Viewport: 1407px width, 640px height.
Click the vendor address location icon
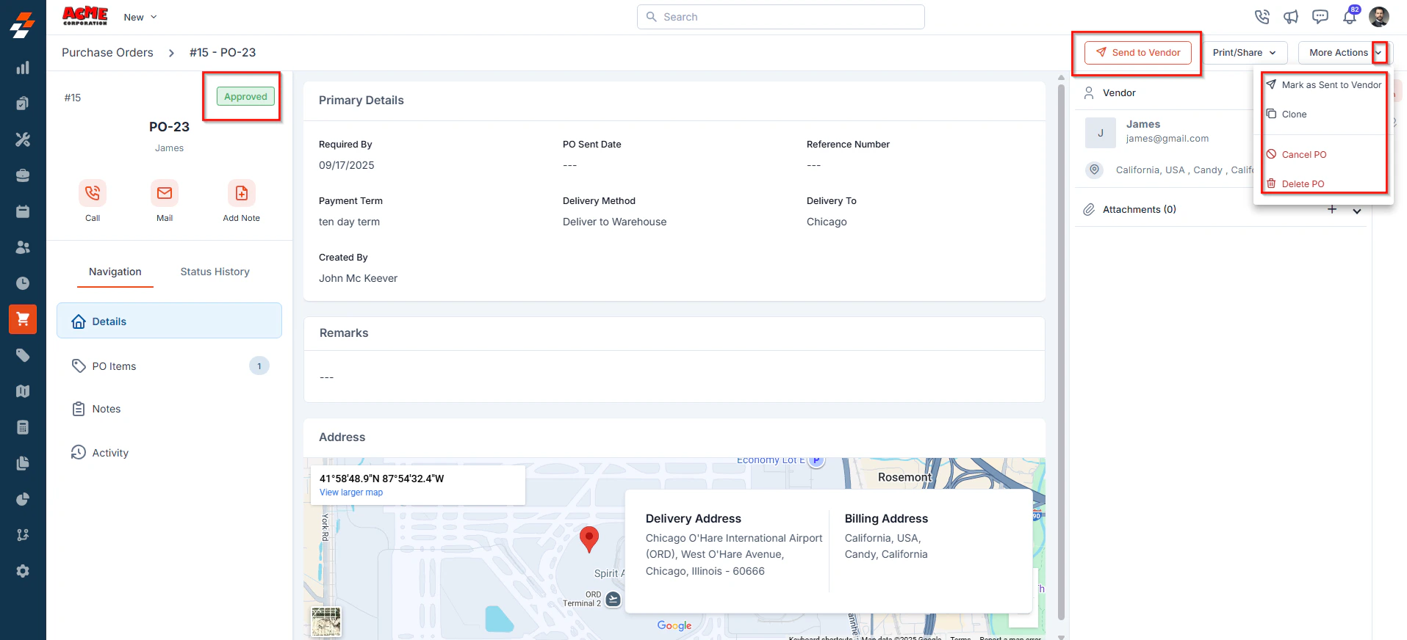click(x=1095, y=170)
